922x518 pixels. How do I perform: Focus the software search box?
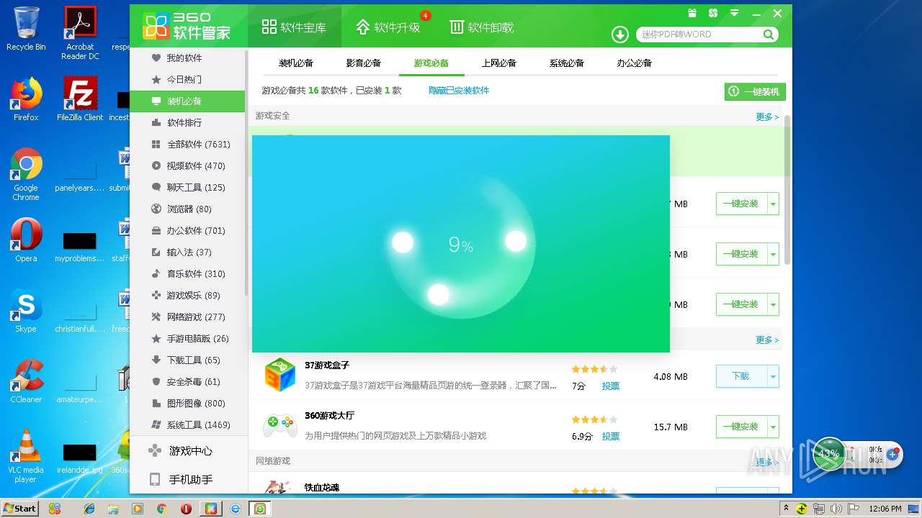pos(699,35)
